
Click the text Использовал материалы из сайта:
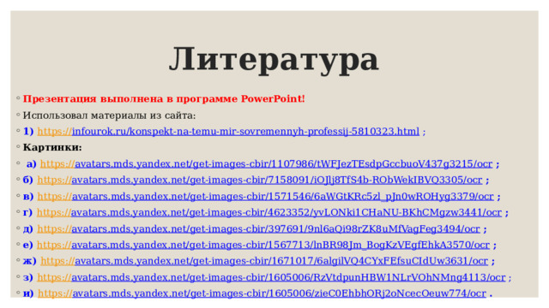coord(109,115)
